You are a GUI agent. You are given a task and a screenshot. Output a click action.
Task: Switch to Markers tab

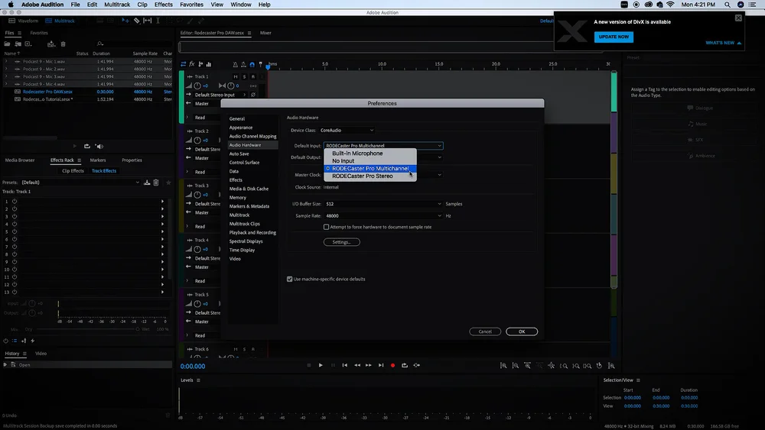[98, 160]
